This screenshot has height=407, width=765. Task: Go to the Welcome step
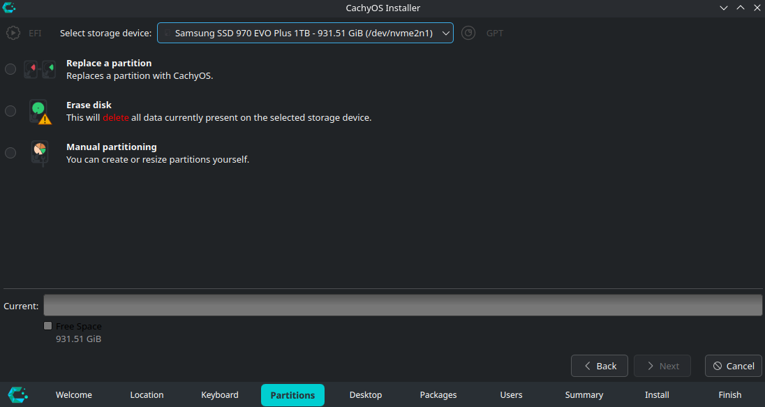74,395
